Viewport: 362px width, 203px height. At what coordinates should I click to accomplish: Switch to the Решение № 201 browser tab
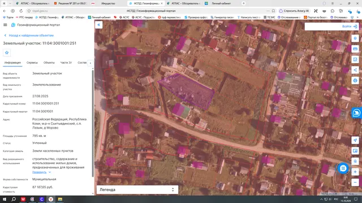tap(71, 3)
